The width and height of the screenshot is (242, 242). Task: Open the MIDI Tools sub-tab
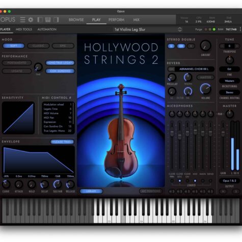(24, 30)
